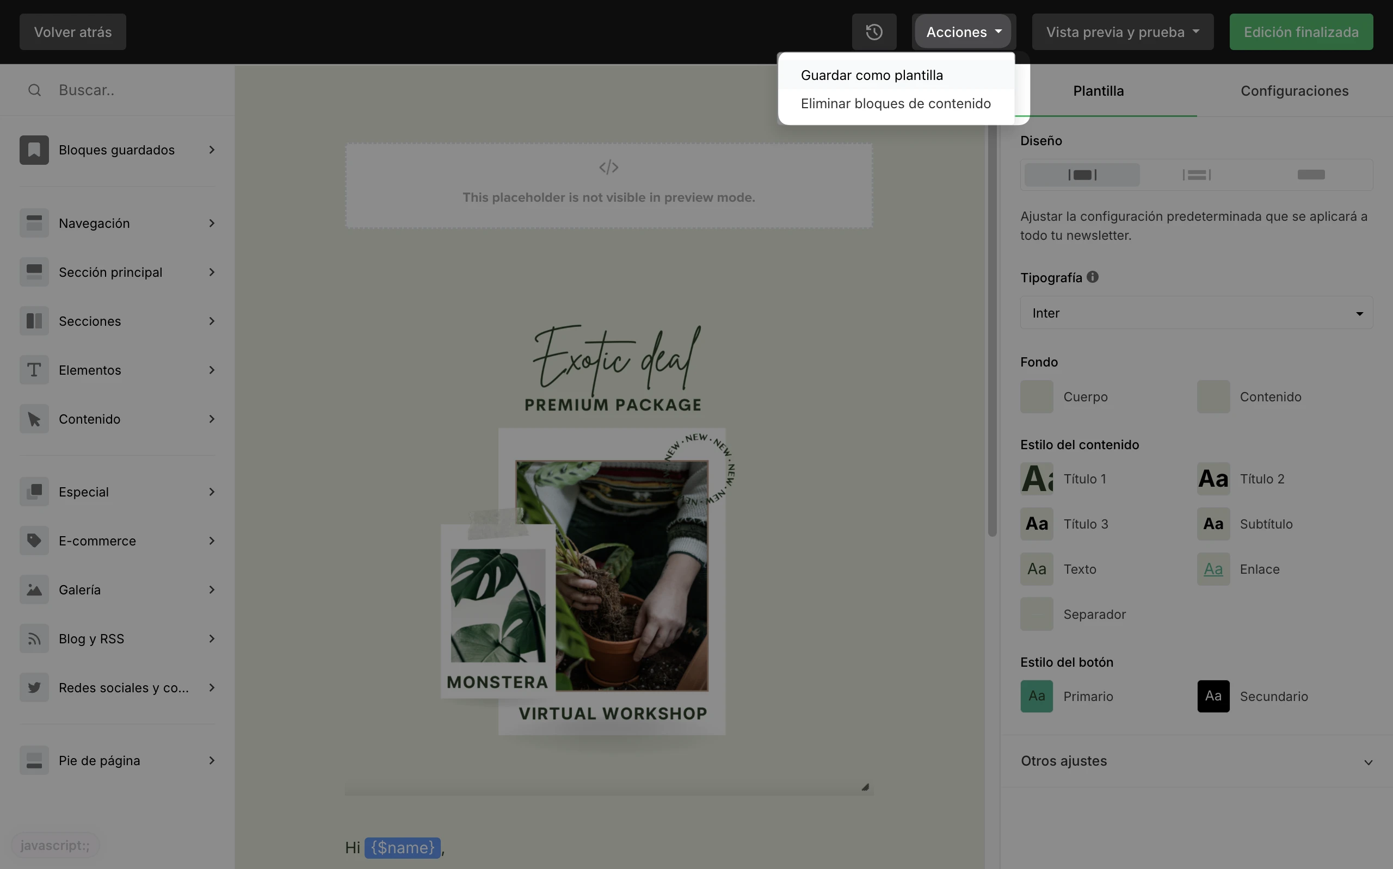Click the Twitter bird social icon
This screenshot has height=869, width=1393.
point(34,687)
